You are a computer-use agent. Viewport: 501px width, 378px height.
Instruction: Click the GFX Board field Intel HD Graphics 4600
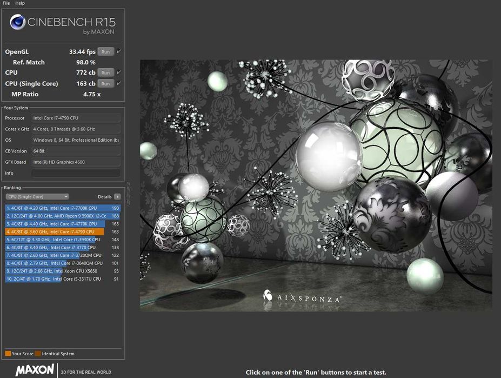76,162
